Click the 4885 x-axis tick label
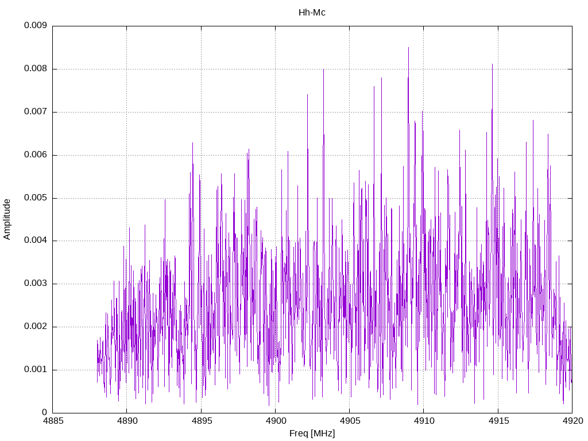This screenshot has height=441, width=588. click(x=53, y=421)
